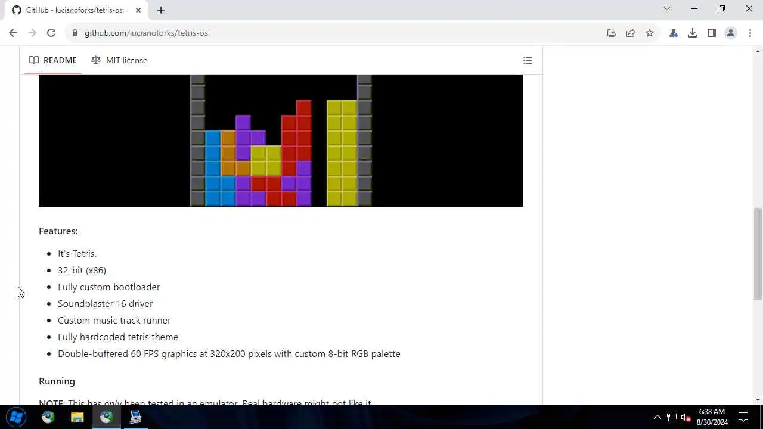Bookmark this page with the star icon
The width and height of the screenshot is (763, 429).
(x=650, y=33)
